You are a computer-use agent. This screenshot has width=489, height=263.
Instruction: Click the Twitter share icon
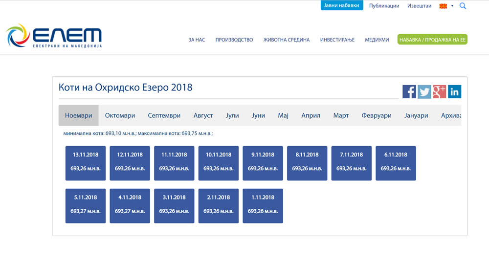[x=424, y=91]
